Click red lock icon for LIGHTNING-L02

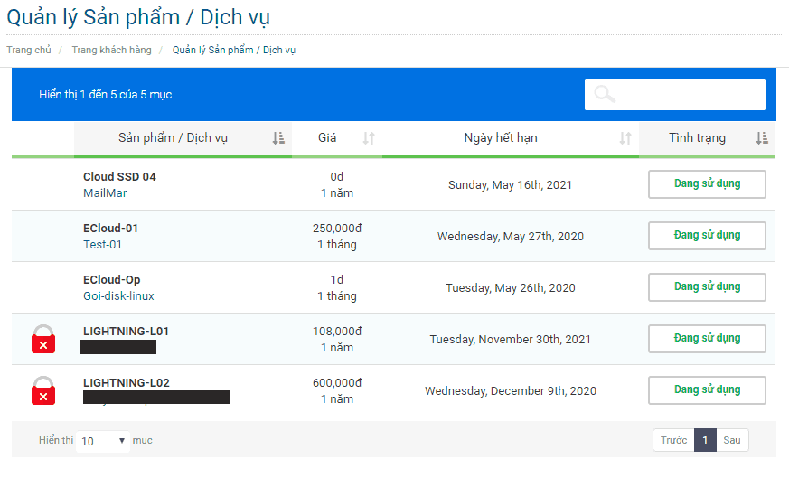(43, 390)
